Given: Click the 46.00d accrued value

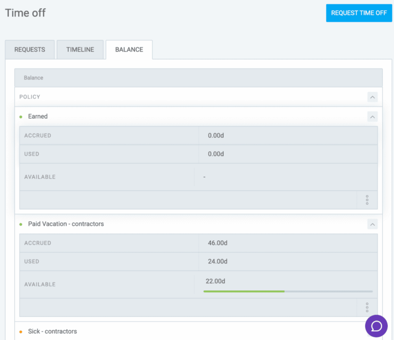Looking at the screenshot, I should (x=216, y=243).
